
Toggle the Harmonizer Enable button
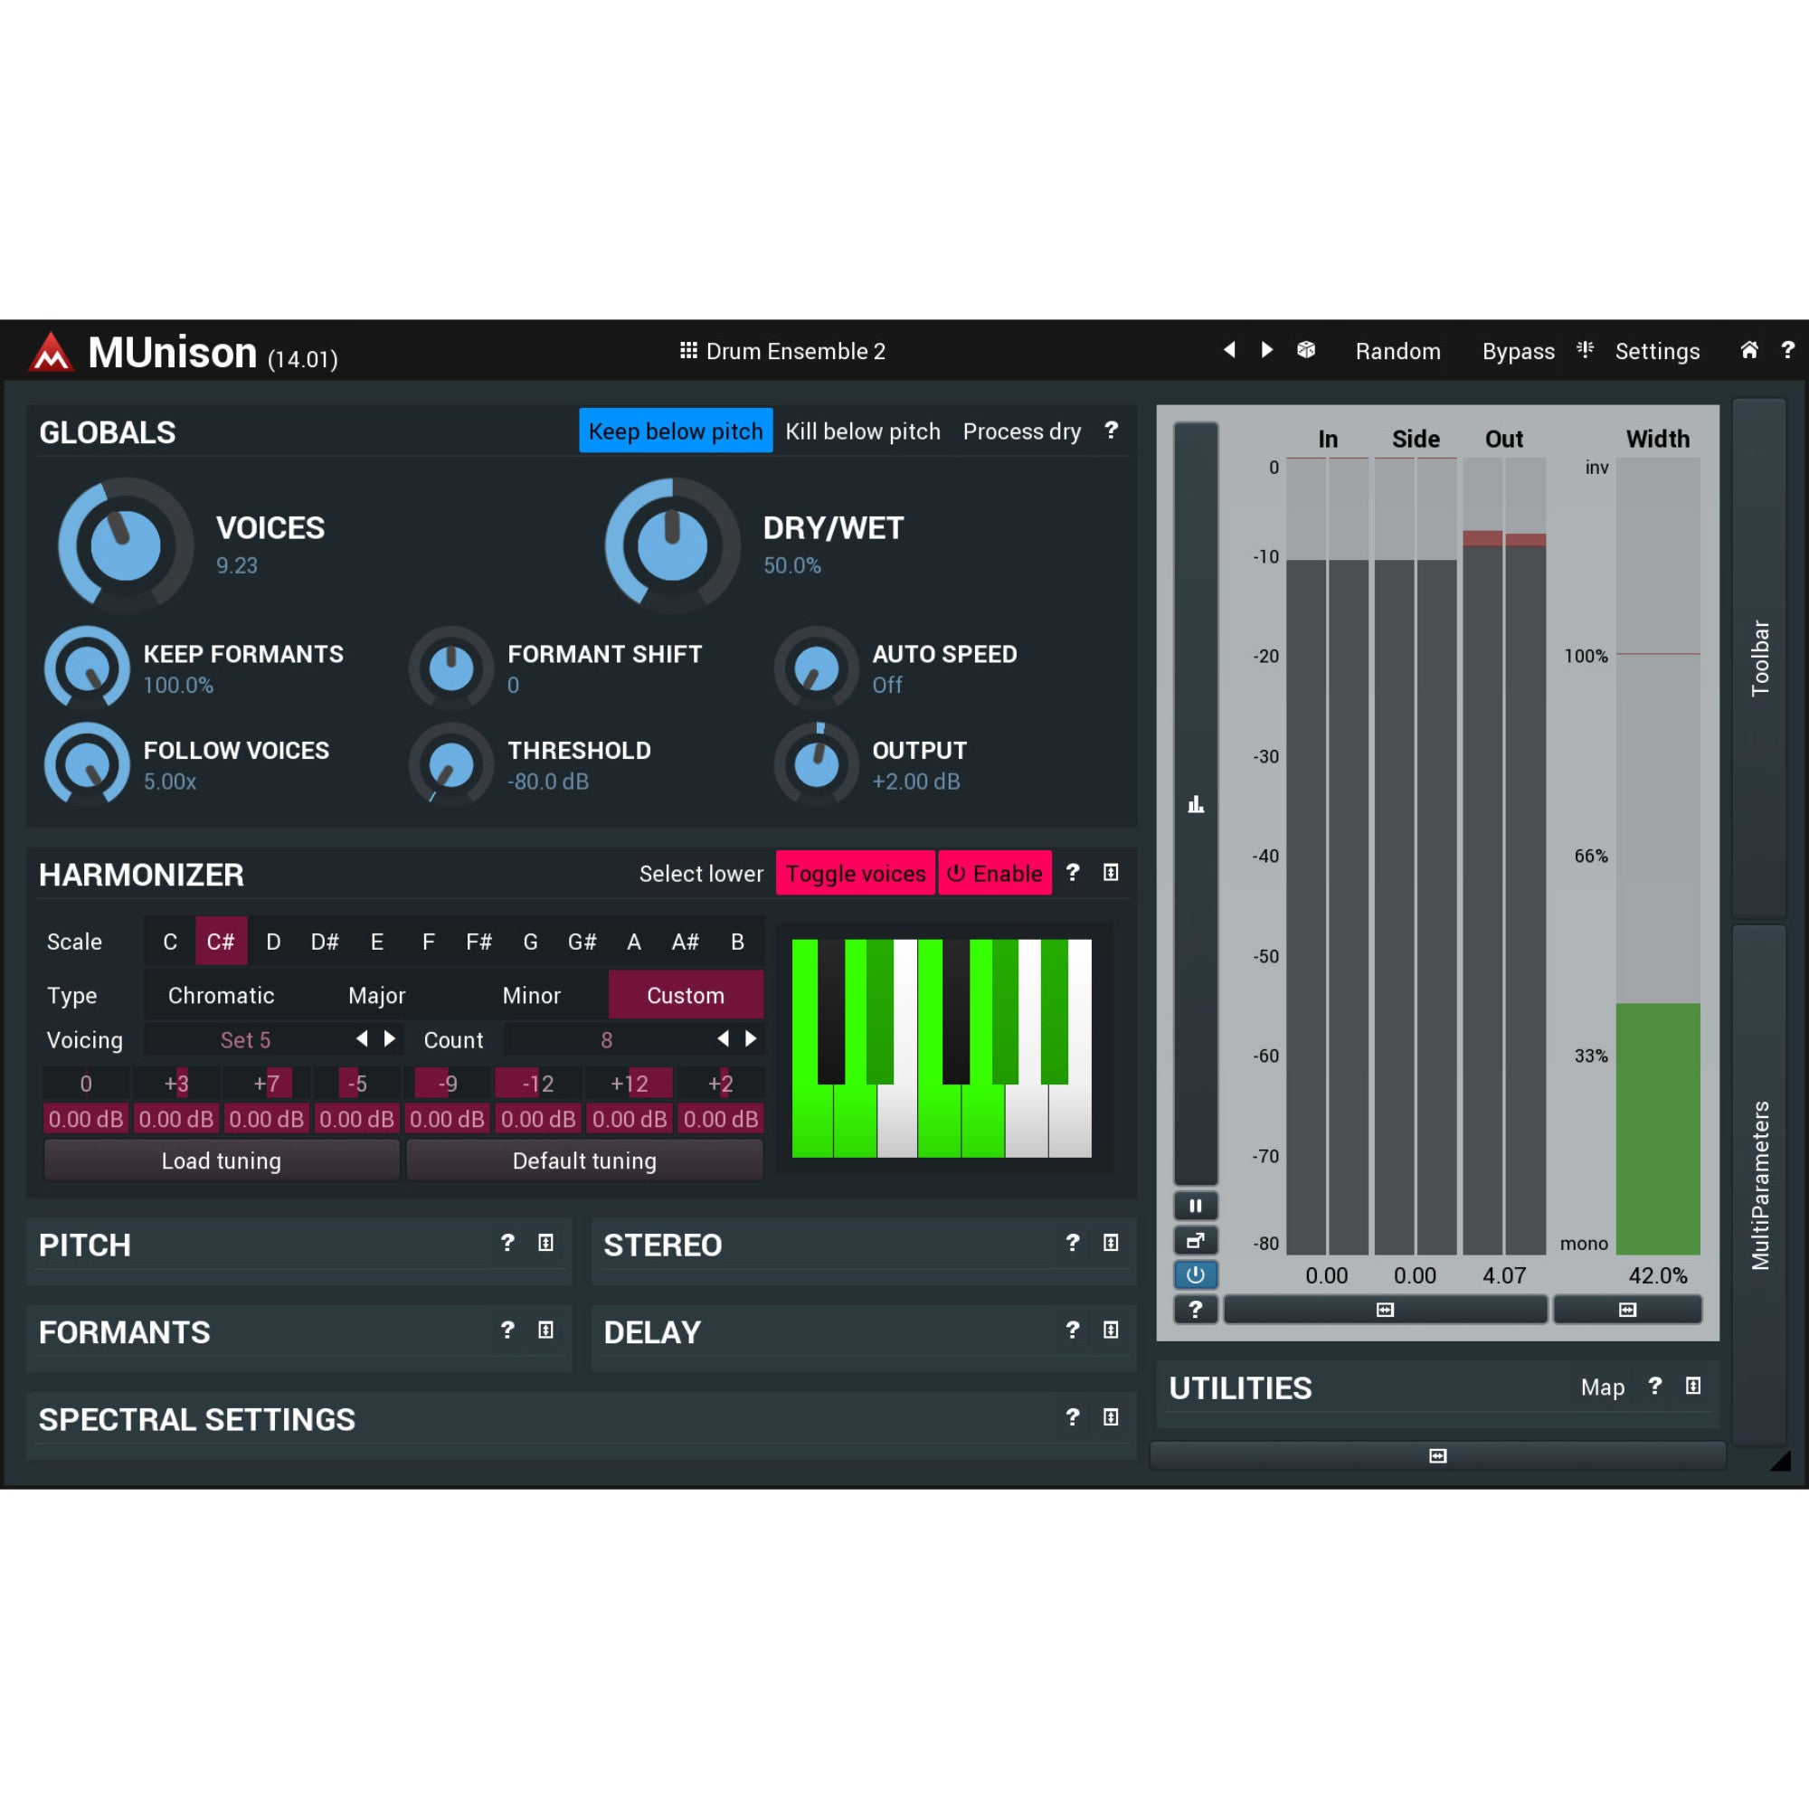pos(995,873)
